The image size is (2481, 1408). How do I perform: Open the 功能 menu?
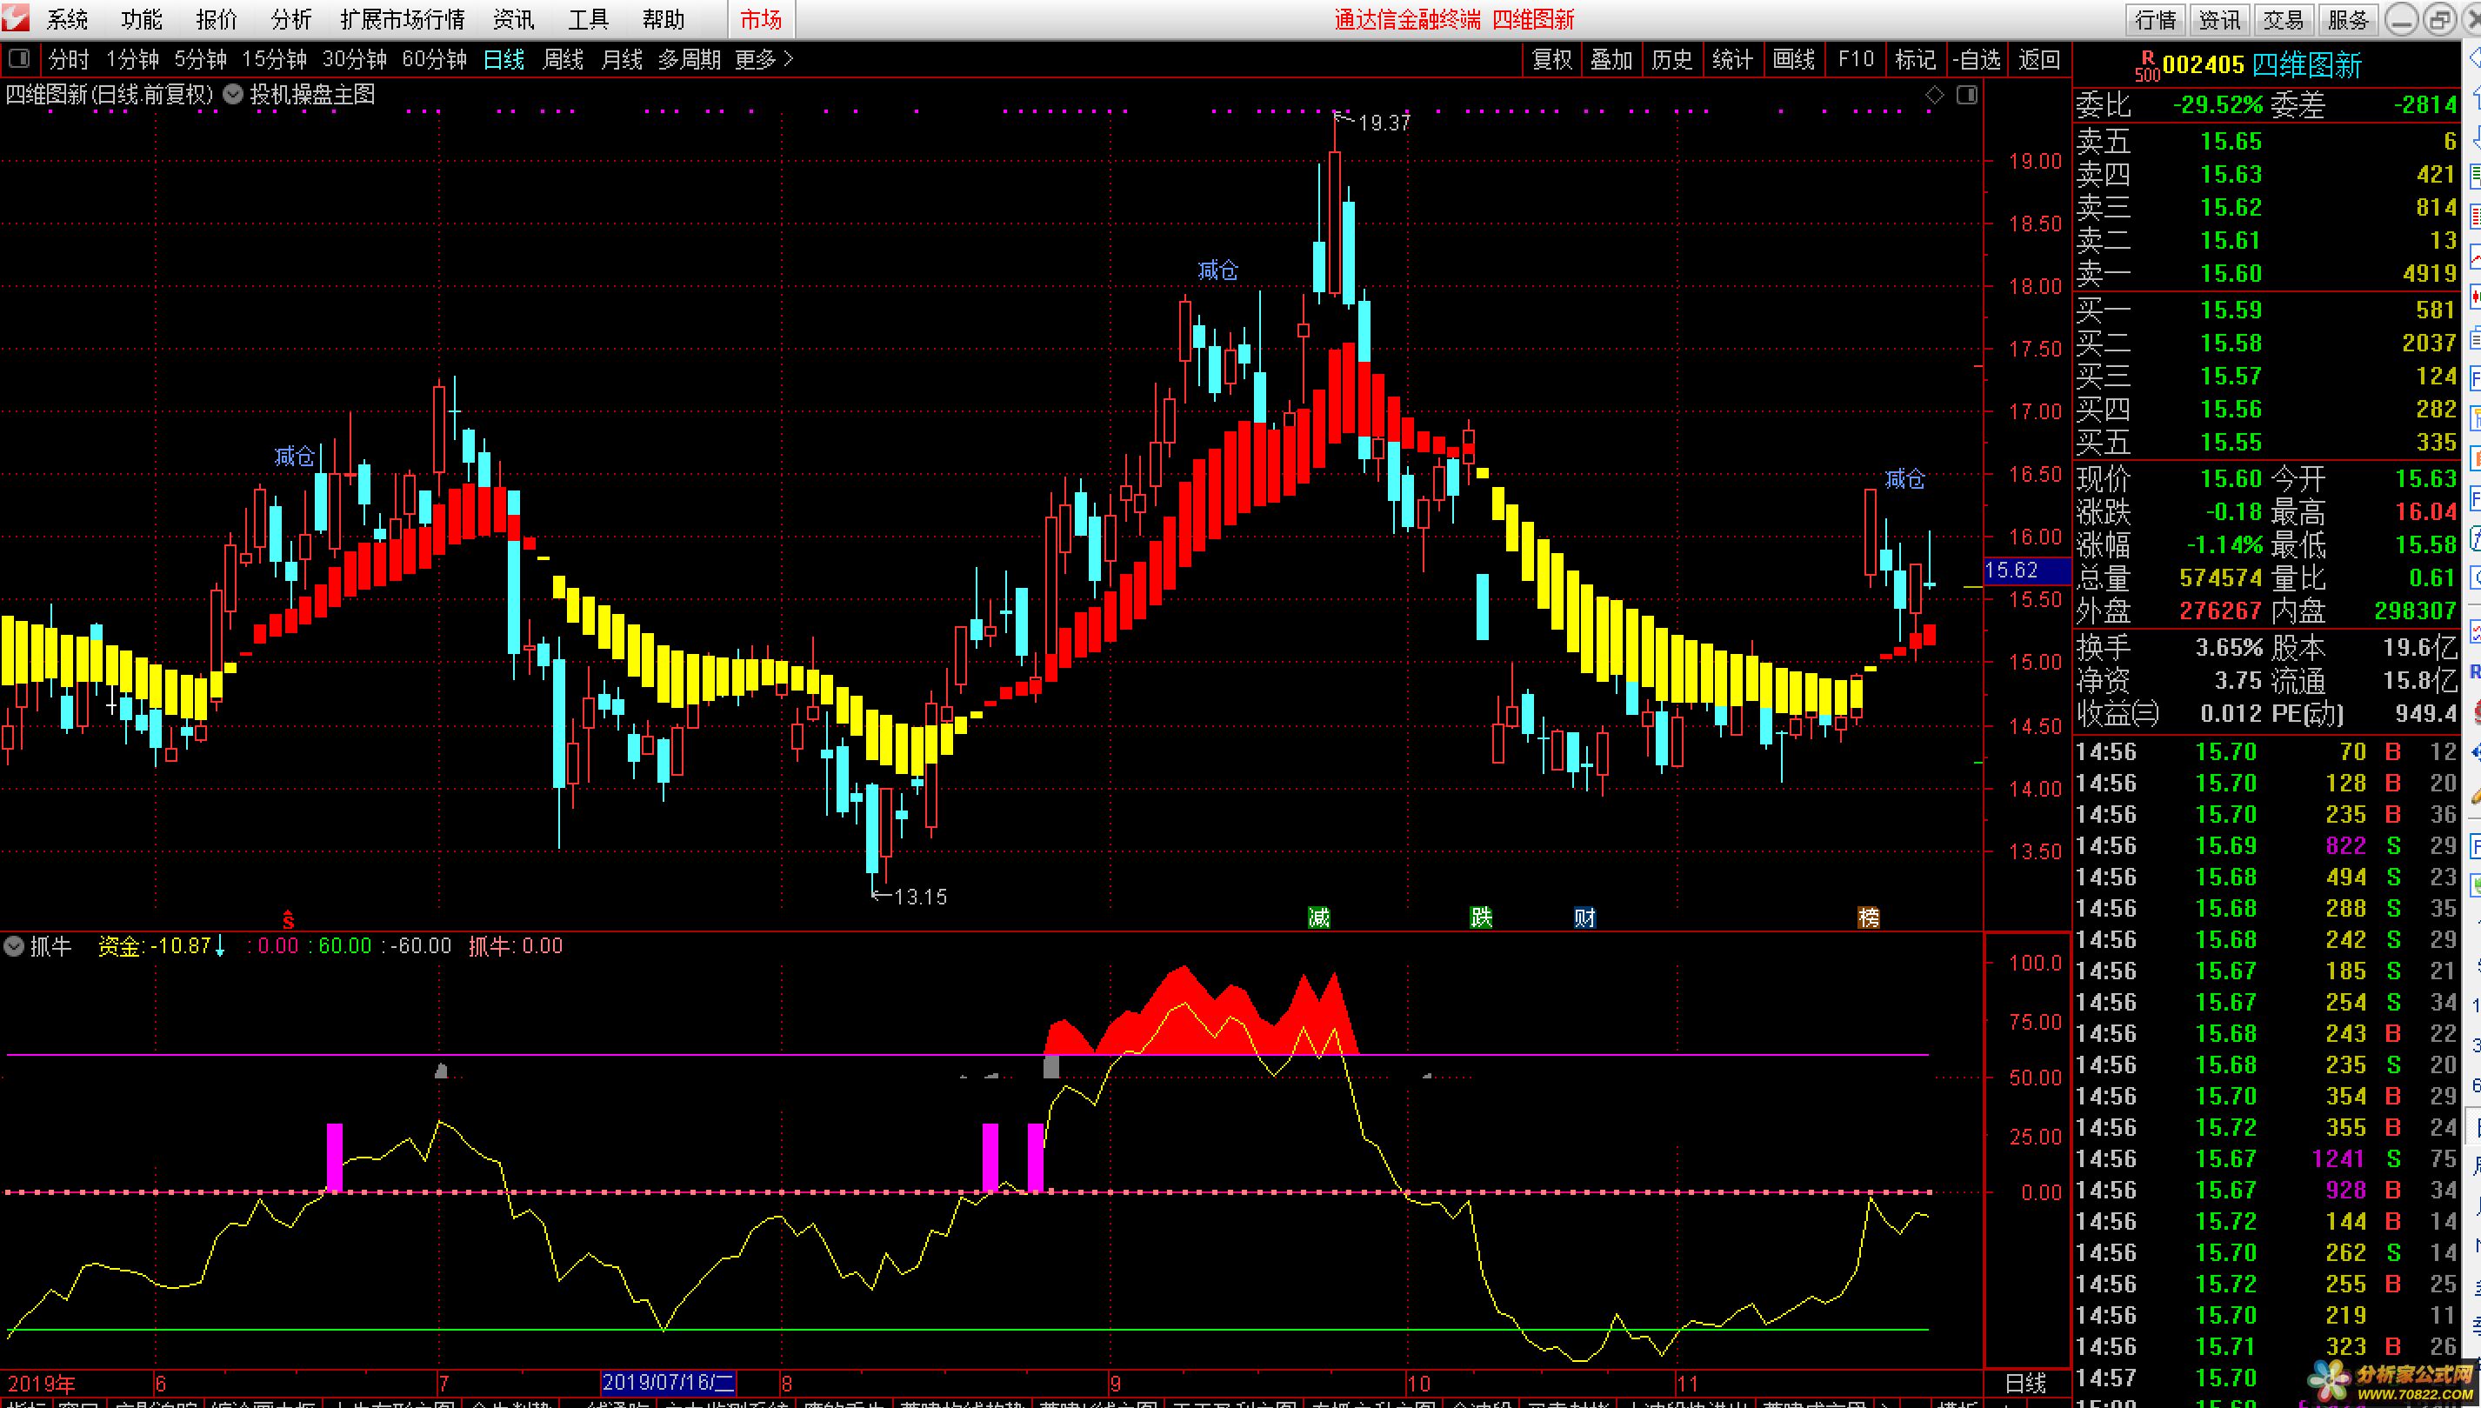[x=142, y=19]
